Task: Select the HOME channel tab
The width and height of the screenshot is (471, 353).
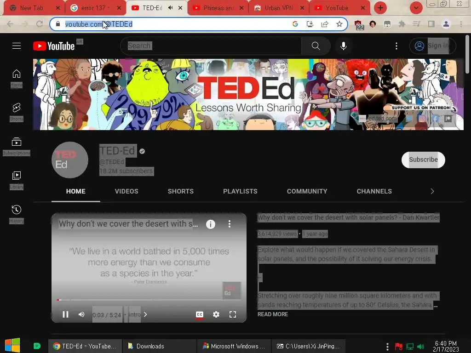Action: point(76,191)
